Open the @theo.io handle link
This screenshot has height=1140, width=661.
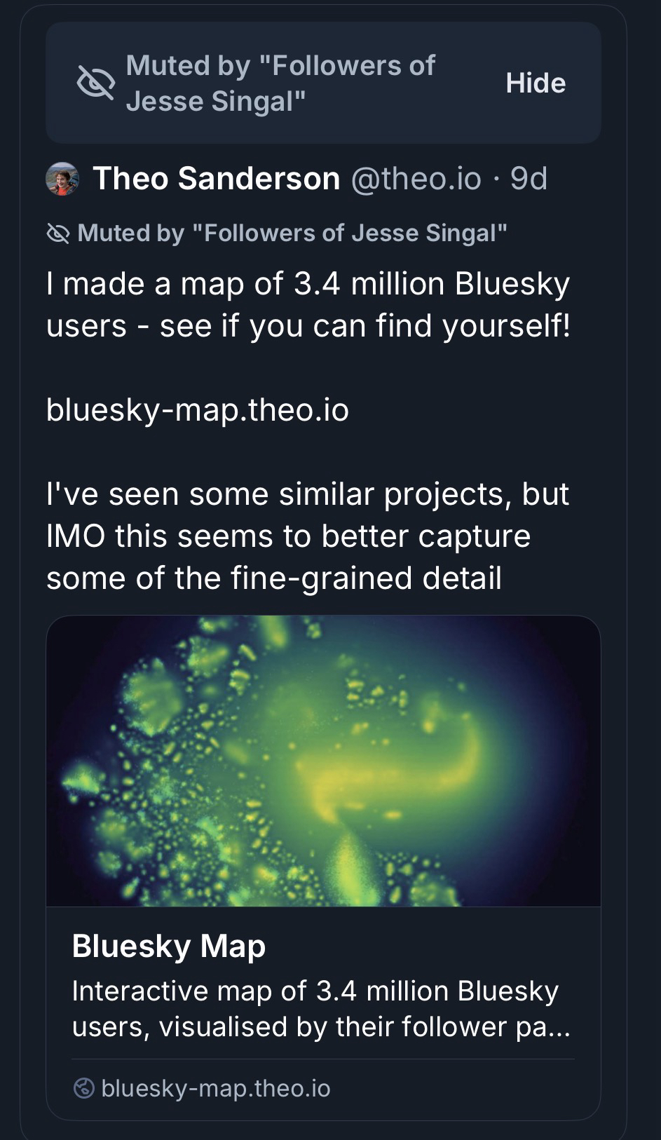[415, 179]
